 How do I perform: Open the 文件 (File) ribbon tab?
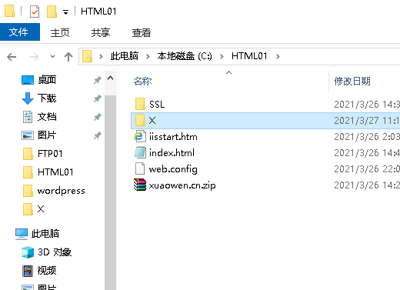coord(20,32)
